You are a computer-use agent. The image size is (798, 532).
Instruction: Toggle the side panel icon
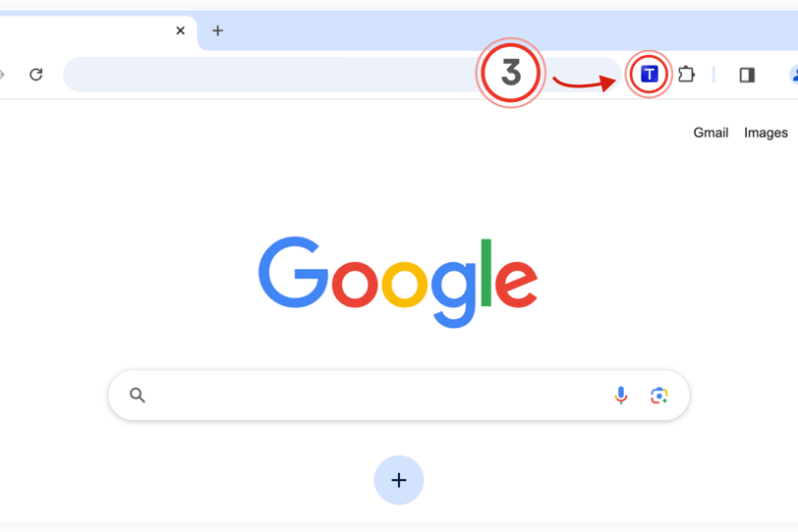pyautogui.click(x=747, y=76)
